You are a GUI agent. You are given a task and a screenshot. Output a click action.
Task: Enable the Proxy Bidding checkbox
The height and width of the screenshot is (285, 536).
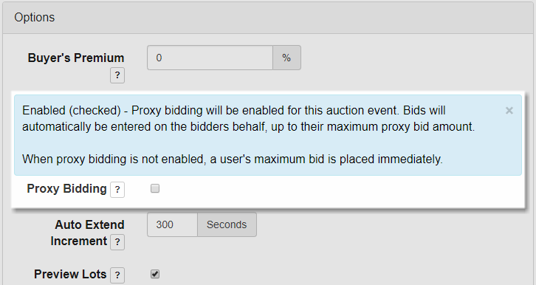coord(155,188)
